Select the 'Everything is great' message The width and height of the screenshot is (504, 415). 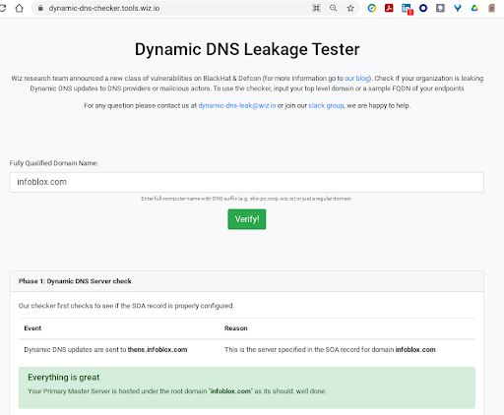tap(64, 378)
